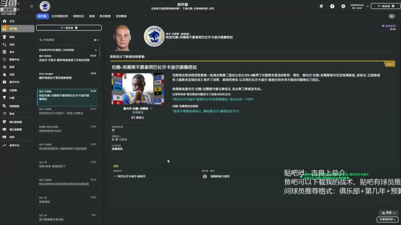Collapse the 2028年3月14日 date group chevron

pos(96,50)
